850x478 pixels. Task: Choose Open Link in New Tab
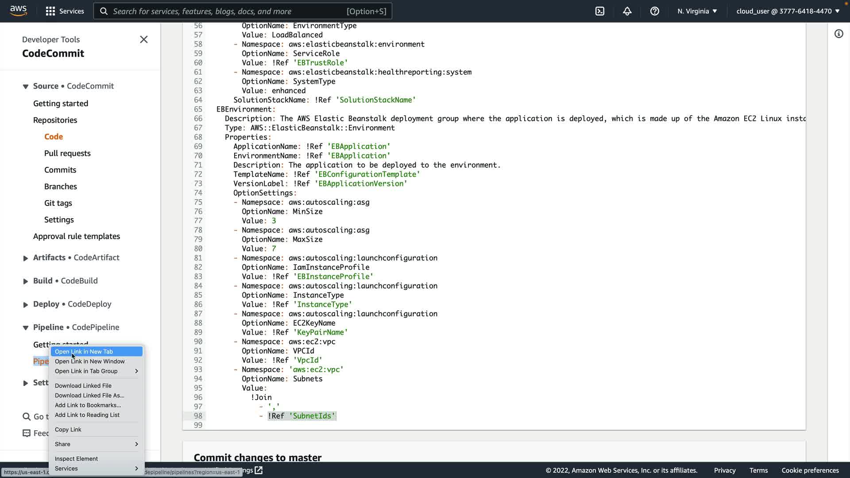point(84,351)
